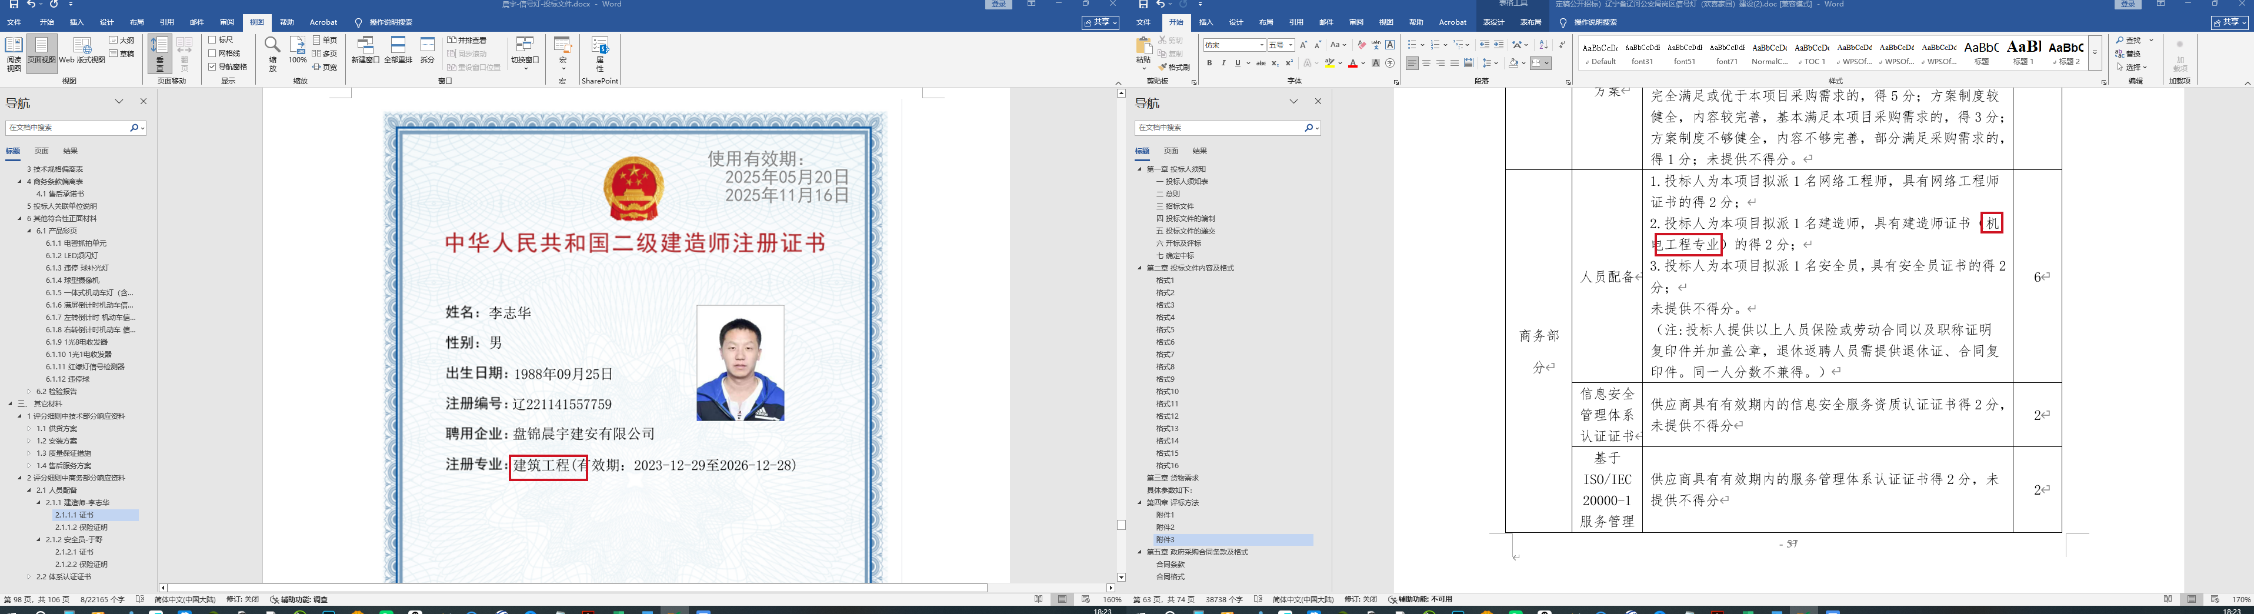Open the Insert (插入) tab in left window

point(77,22)
